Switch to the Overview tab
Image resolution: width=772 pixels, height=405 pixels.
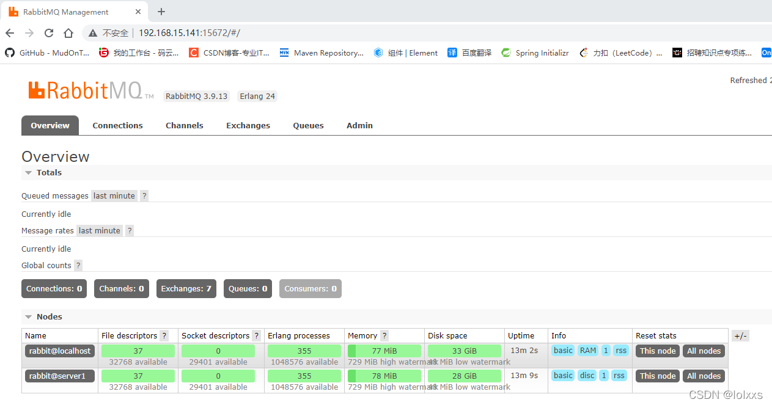tap(50, 126)
